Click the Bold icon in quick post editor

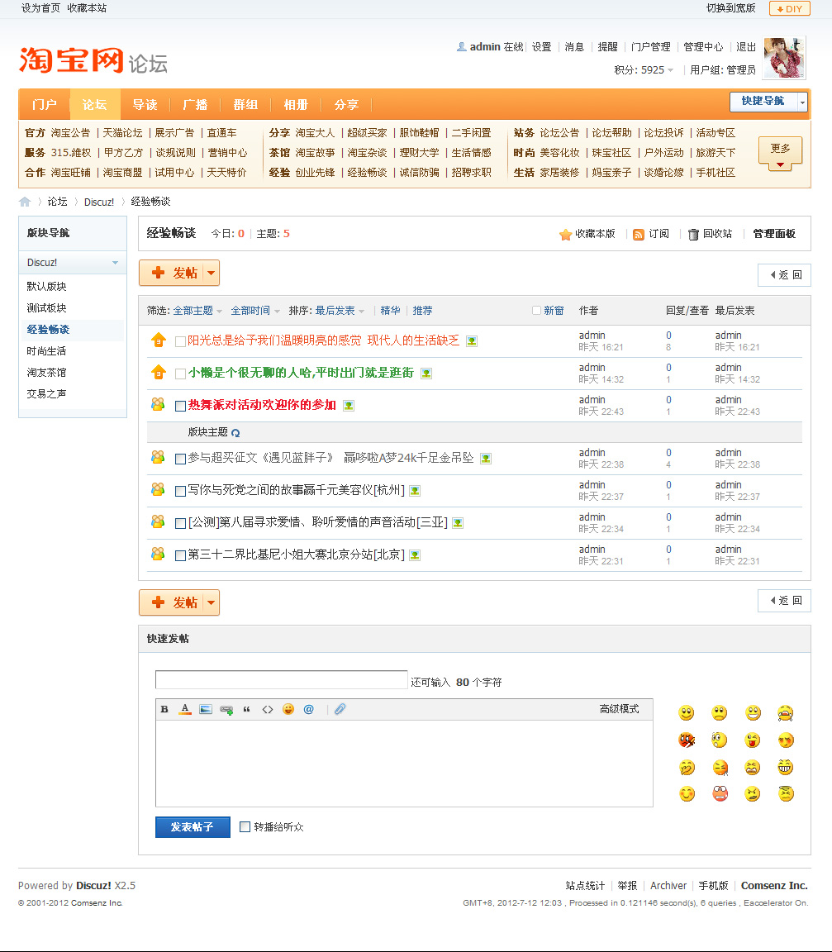click(164, 709)
